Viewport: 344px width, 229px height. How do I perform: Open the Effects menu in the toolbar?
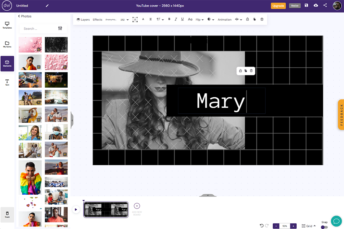coord(97,20)
